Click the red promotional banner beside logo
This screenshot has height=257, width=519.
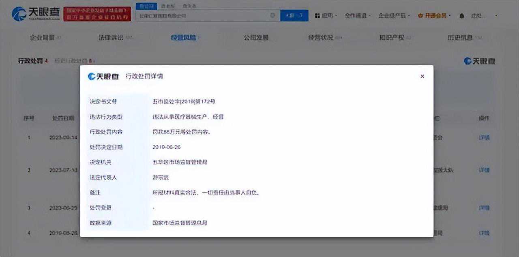(x=97, y=14)
